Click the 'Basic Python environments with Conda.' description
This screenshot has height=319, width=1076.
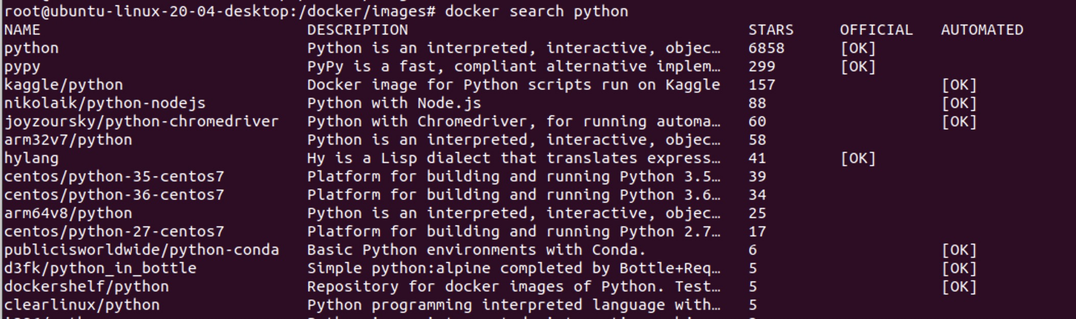click(x=477, y=250)
